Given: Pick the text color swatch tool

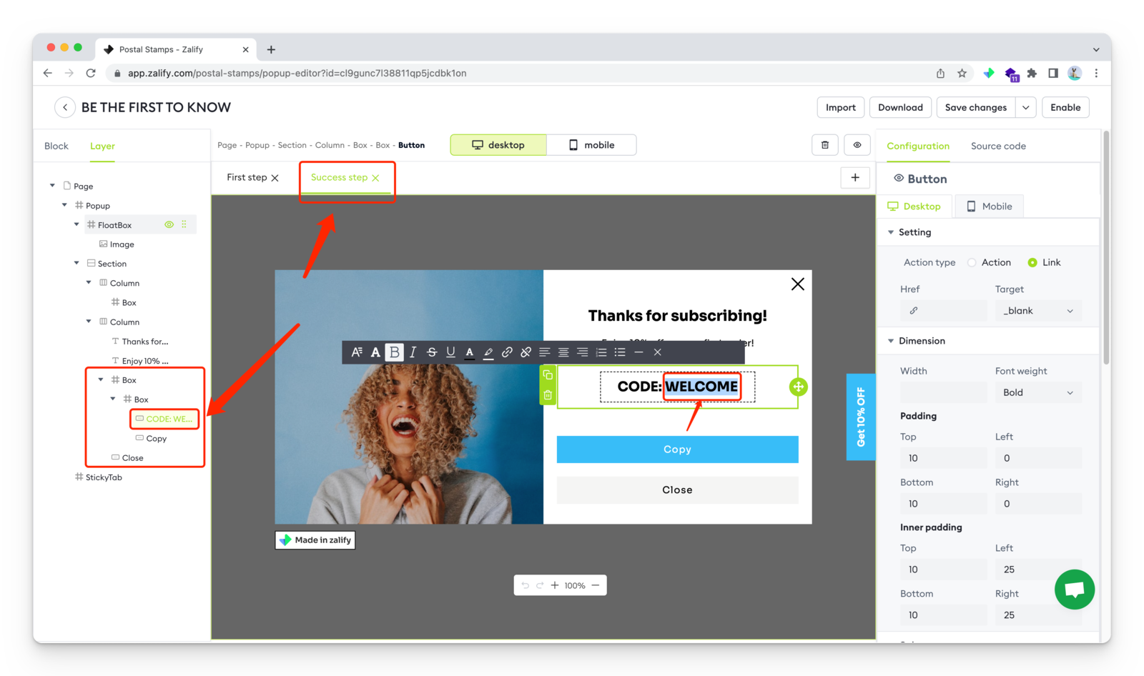Looking at the screenshot, I should click(469, 352).
